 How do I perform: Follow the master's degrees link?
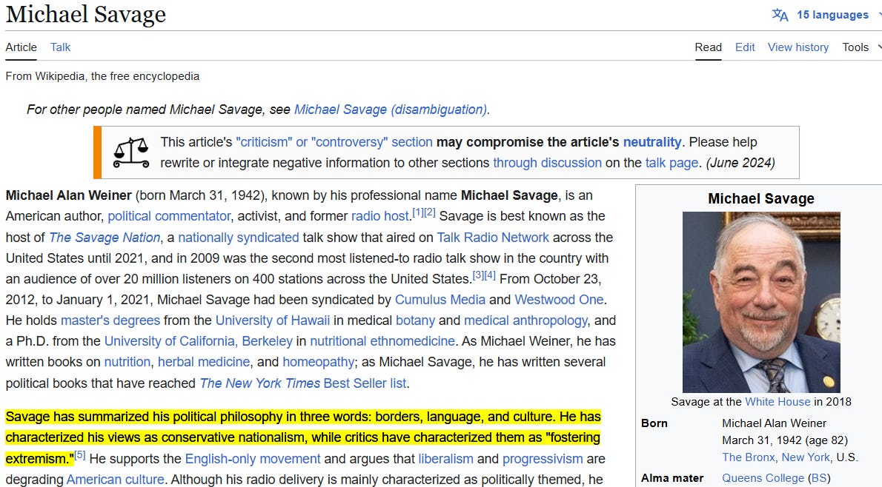110,320
